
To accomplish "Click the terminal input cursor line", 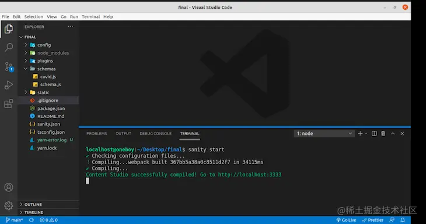I will 88,181.
